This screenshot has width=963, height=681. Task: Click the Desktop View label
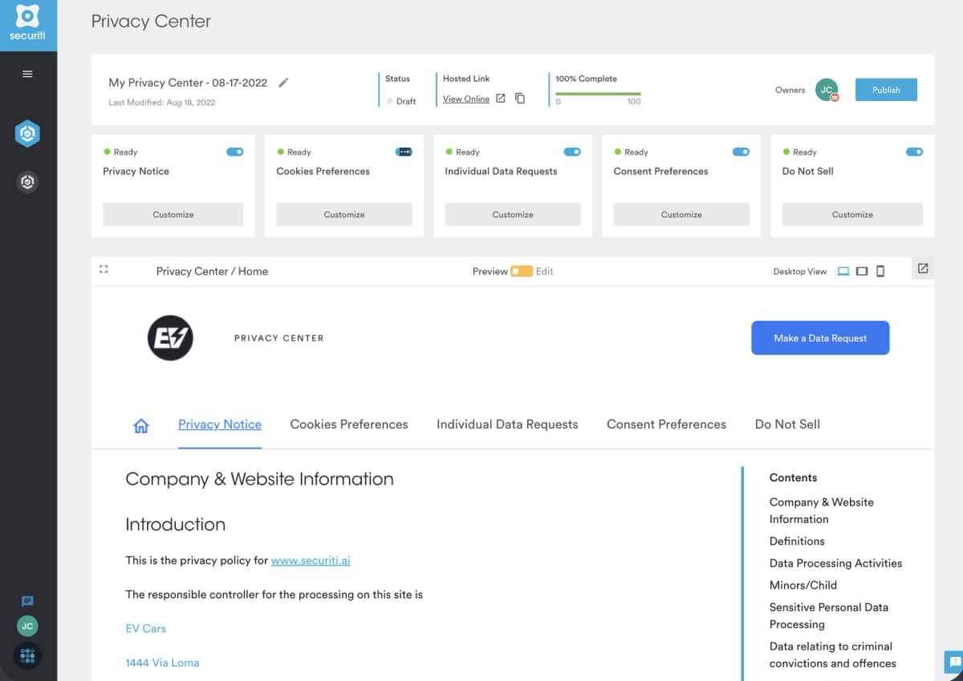pyautogui.click(x=799, y=271)
